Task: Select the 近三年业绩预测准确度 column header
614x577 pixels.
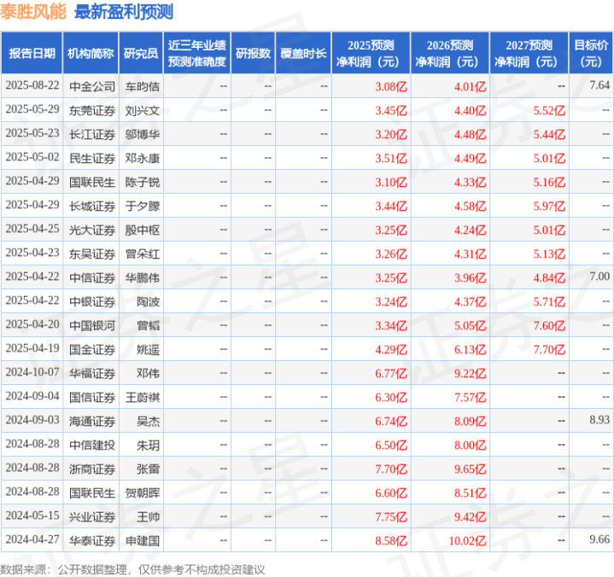Action: coord(196,54)
